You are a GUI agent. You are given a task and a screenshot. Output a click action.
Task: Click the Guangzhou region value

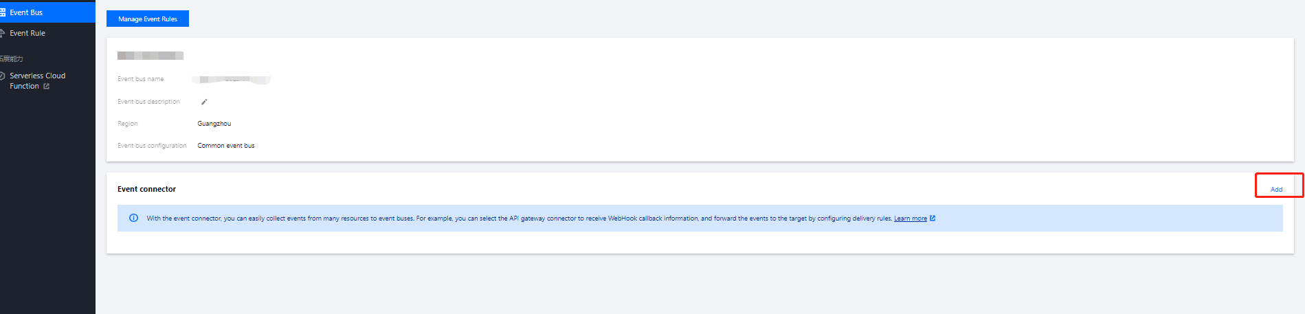214,124
